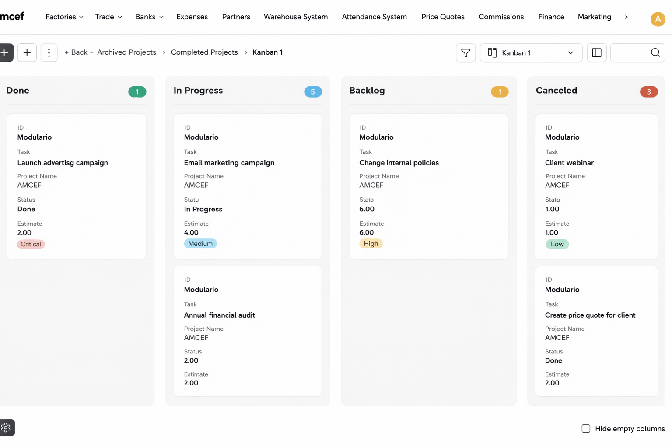672x448 pixels.
Task: Open the Warehouse System menu item
Action: click(x=295, y=17)
